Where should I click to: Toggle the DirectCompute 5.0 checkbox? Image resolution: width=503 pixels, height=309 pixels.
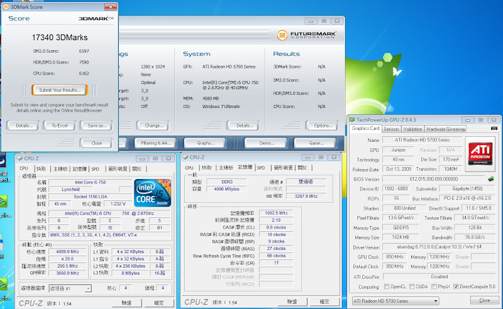(456, 286)
